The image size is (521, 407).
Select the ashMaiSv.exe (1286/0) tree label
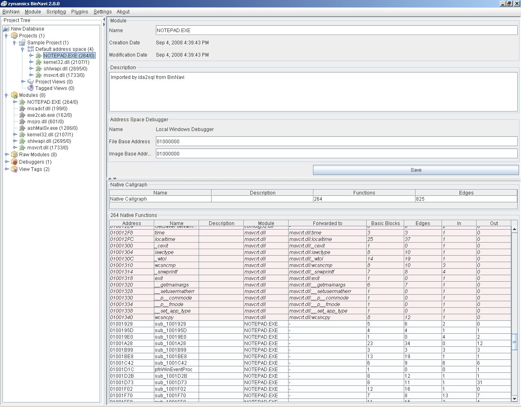tap(53, 128)
